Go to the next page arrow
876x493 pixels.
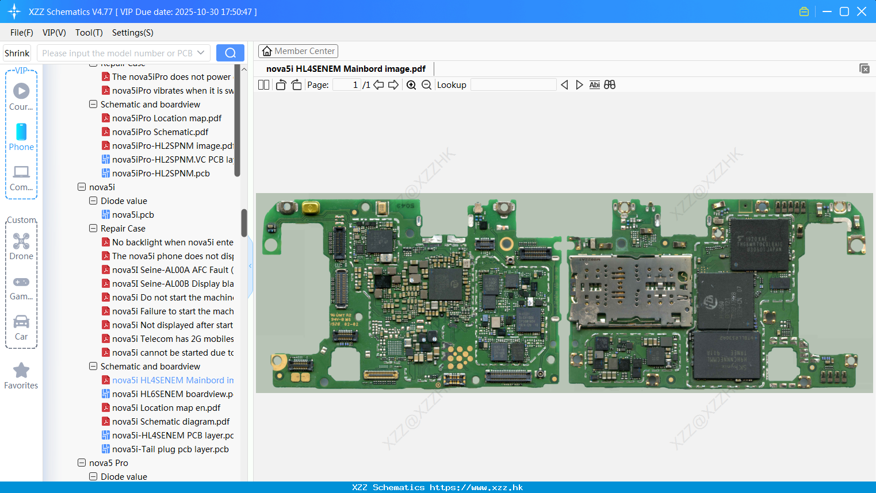[393, 85]
